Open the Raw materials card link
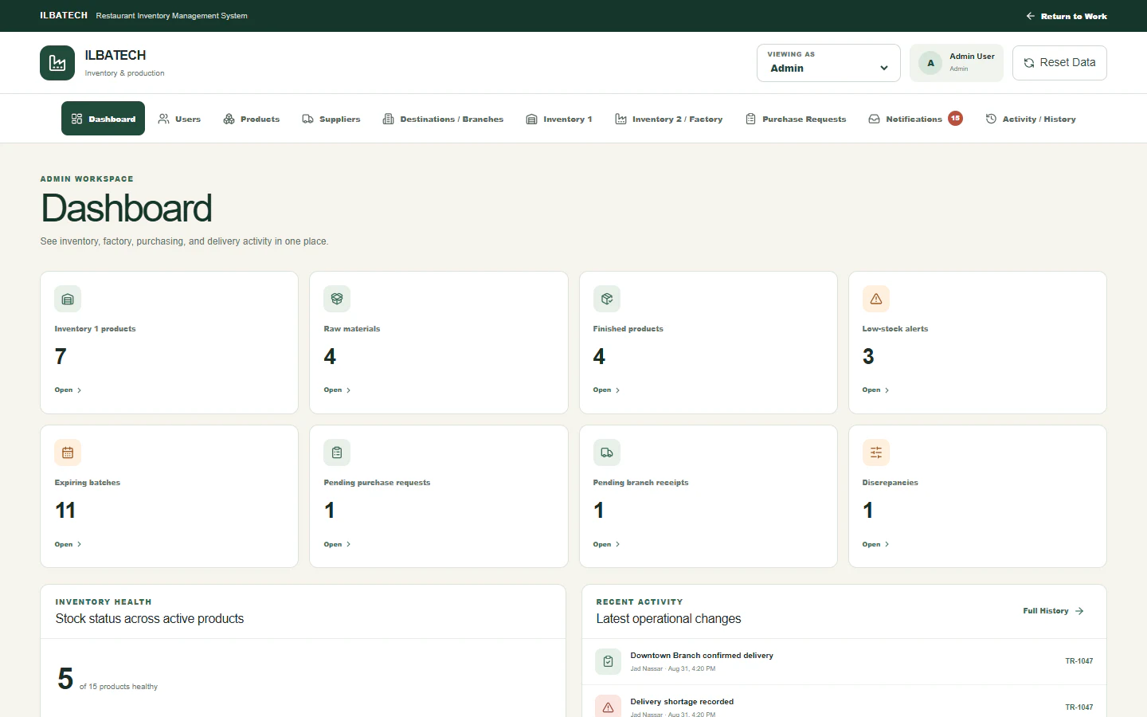 [x=337, y=390]
